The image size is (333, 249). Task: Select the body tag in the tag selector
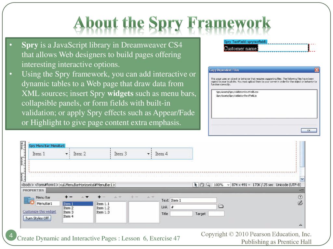pos(27,184)
